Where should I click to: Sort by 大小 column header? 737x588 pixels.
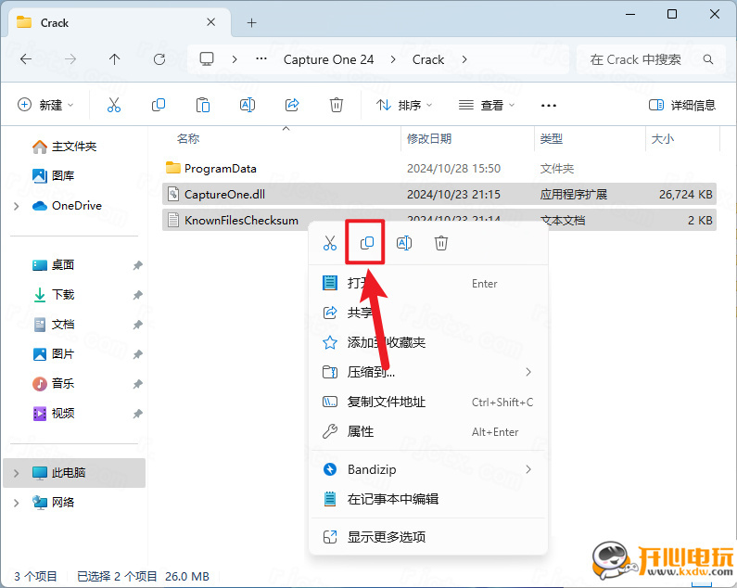(x=663, y=139)
